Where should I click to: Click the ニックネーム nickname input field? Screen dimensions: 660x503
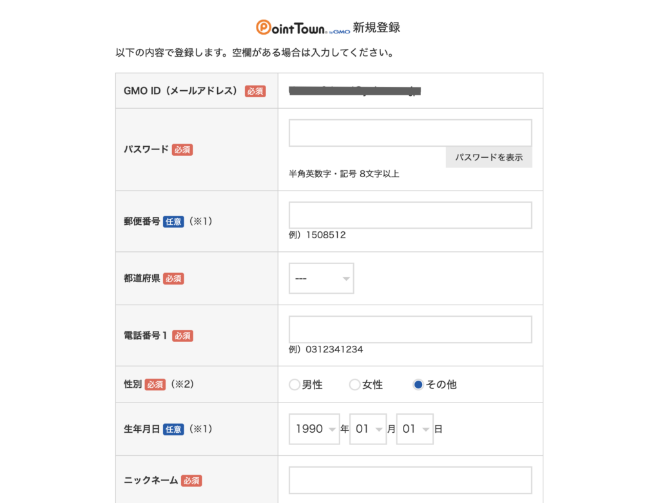pos(410,480)
